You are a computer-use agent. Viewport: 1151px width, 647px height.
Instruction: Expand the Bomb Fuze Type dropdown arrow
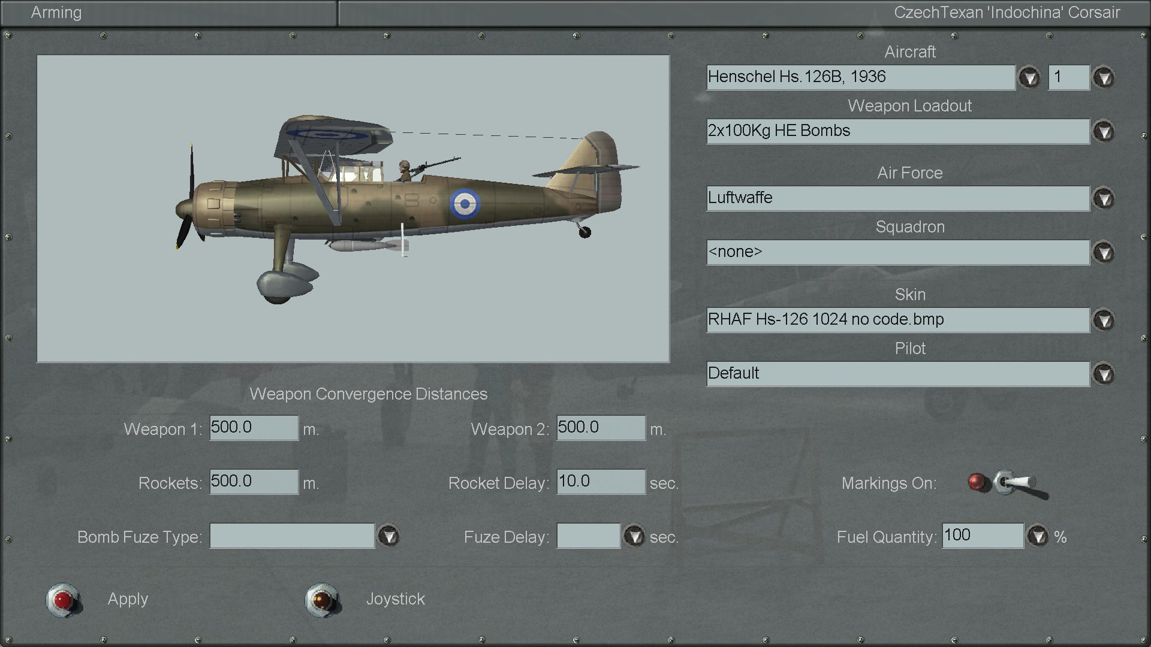point(388,536)
